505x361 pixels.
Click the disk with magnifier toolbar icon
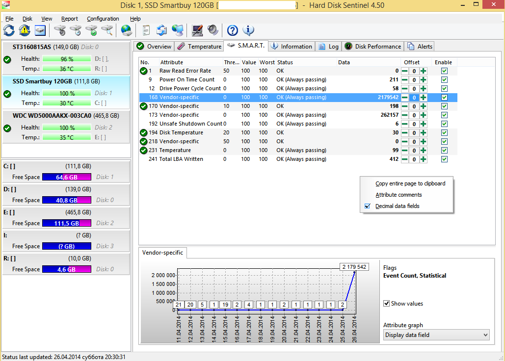pos(107,30)
